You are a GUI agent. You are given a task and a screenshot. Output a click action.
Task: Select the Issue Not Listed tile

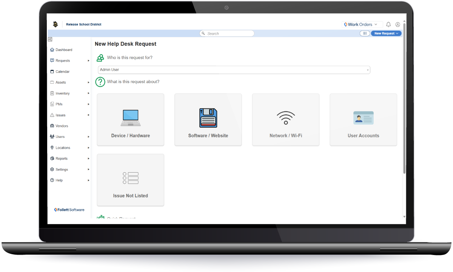tap(131, 180)
